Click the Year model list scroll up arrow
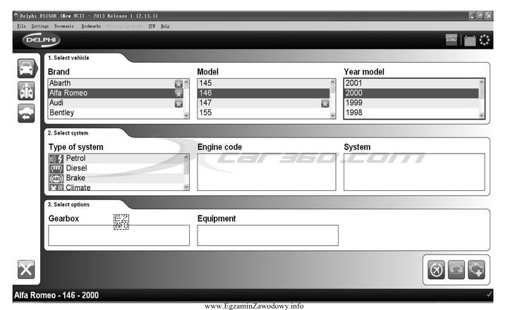 pos(481,82)
